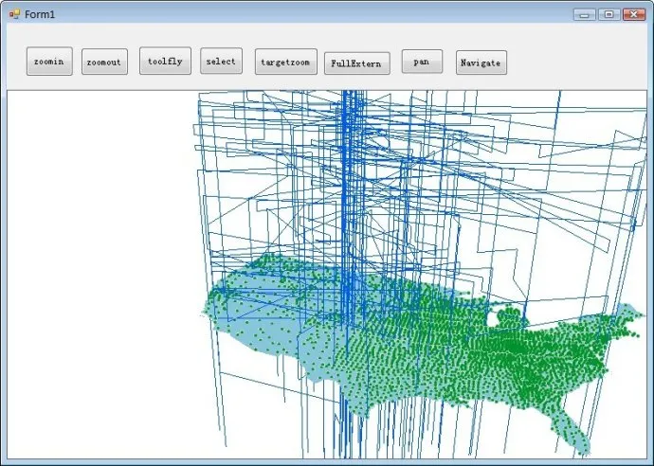Minimize the Form1 window
The width and height of the screenshot is (654, 466).
tap(584, 14)
